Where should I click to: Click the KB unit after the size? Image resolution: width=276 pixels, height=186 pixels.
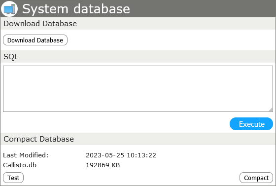[116, 165]
